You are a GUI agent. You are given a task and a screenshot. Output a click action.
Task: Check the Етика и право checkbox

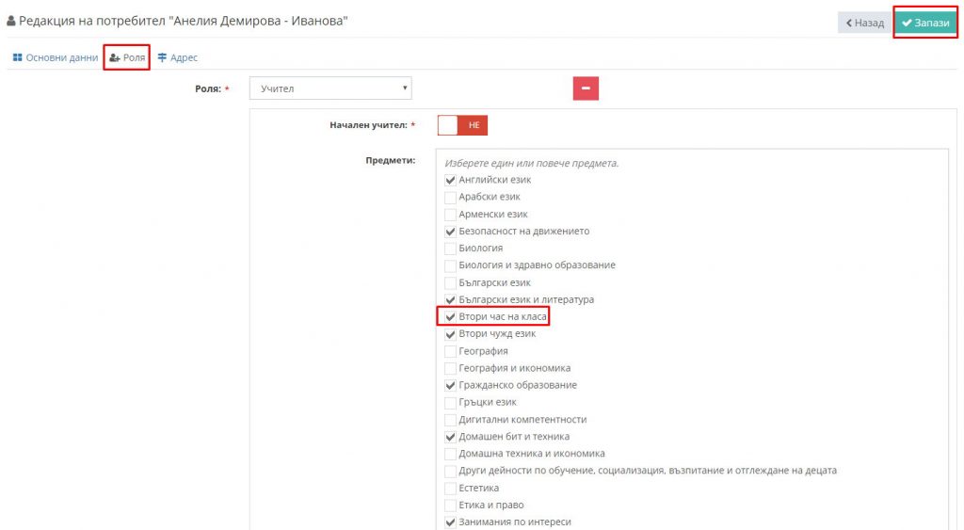[x=450, y=506]
